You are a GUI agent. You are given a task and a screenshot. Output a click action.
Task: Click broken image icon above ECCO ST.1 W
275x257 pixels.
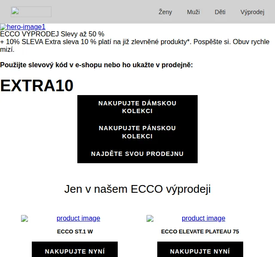click(x=24, y=218)
